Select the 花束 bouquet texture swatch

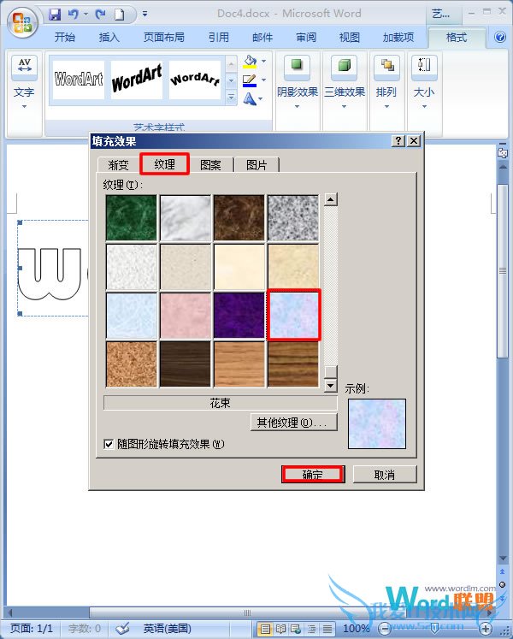[x=293, y=315]
